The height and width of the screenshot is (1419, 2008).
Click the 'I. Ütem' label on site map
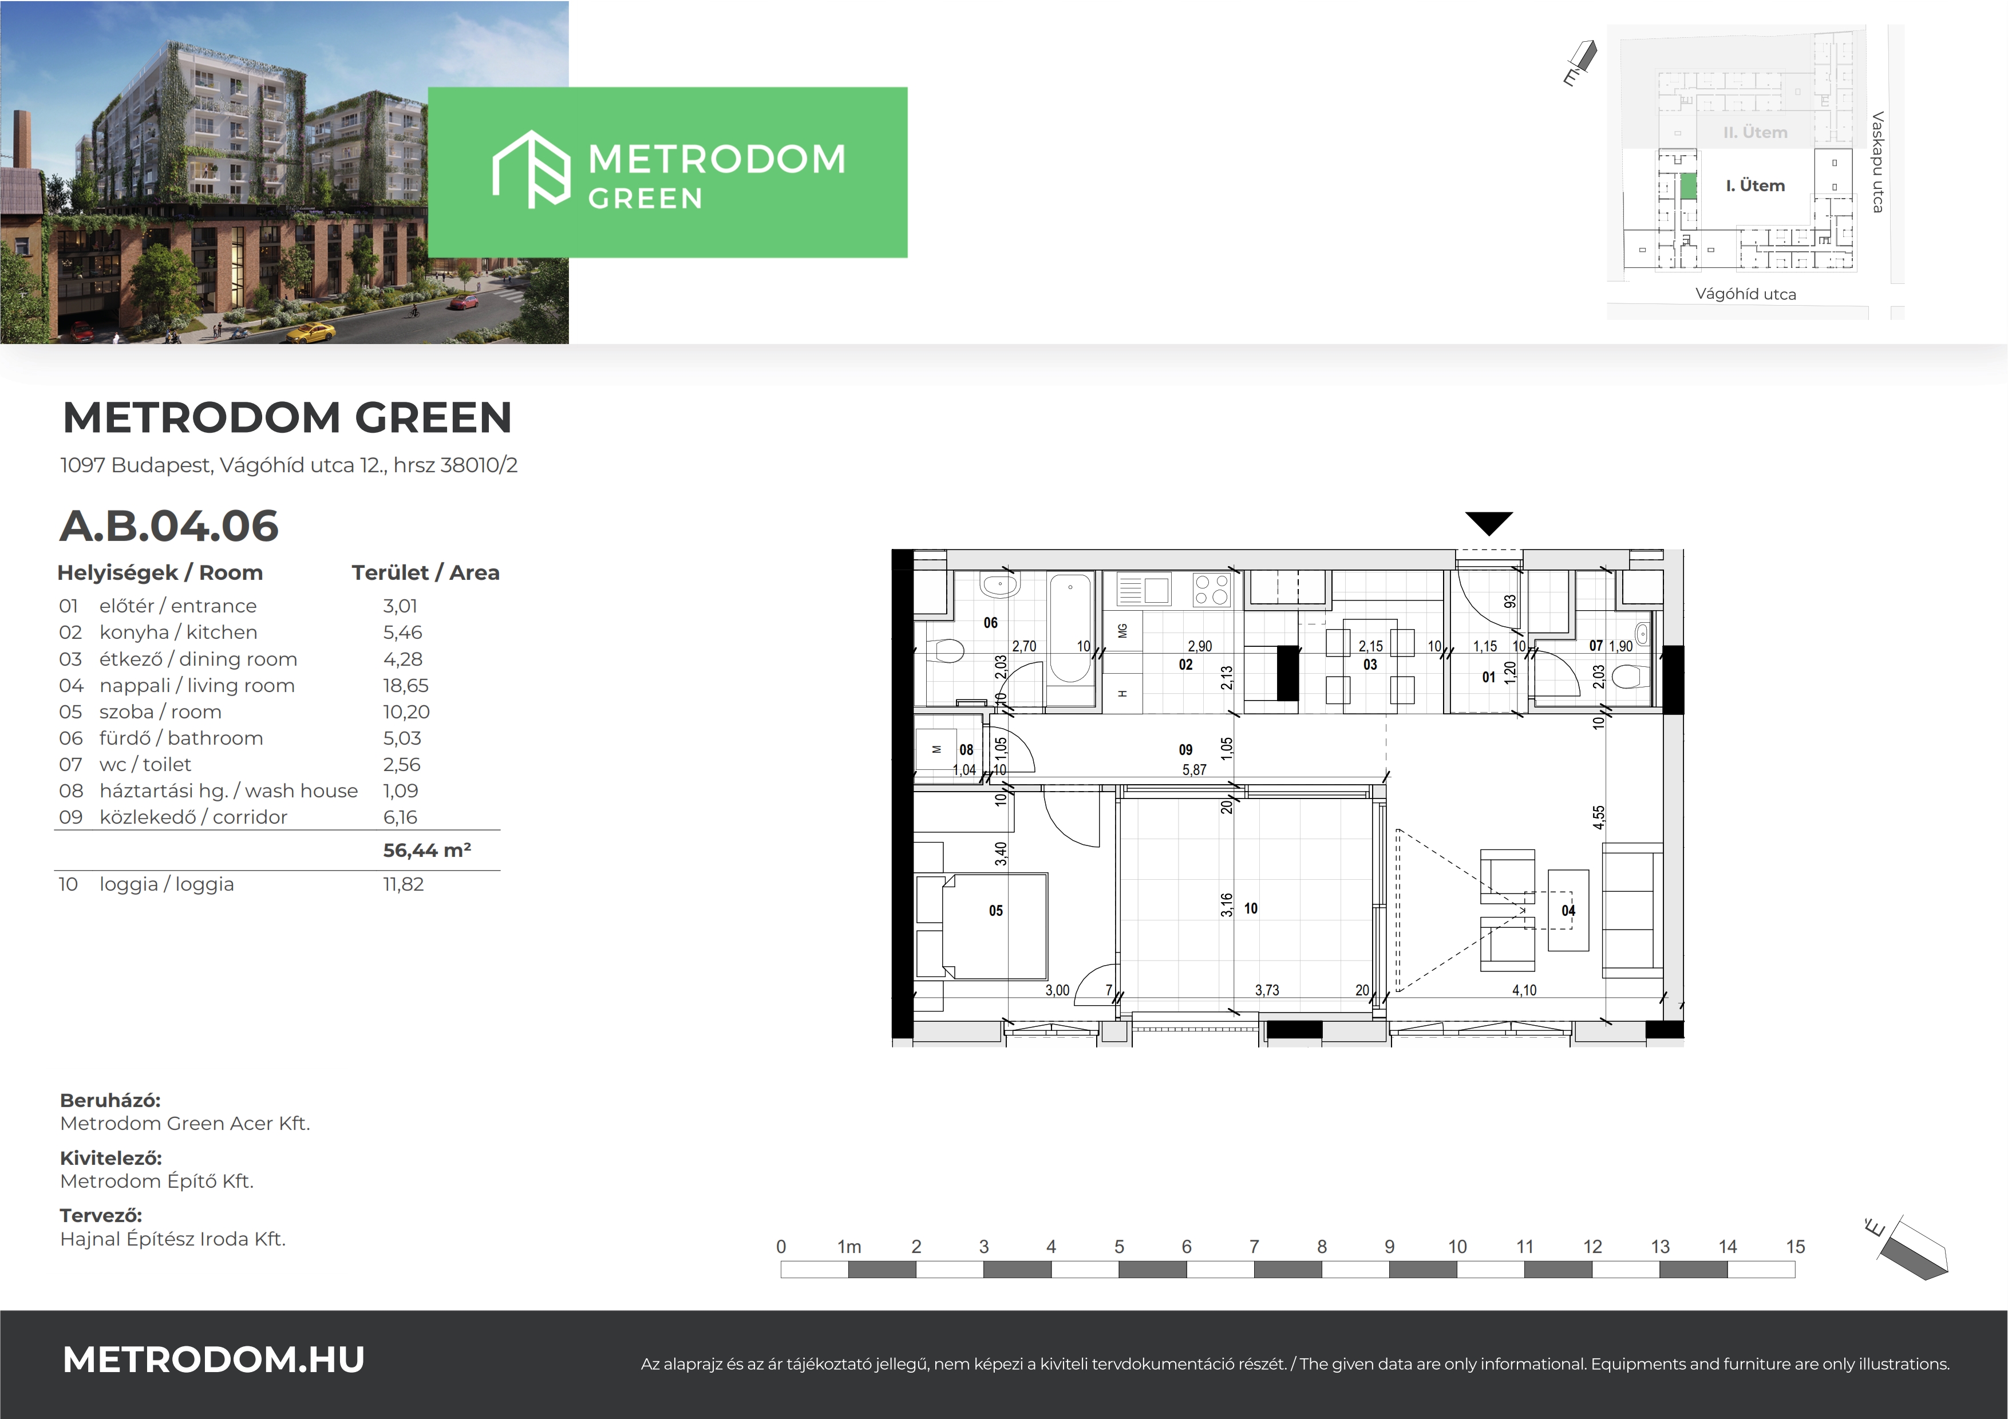click(1755, 185)
